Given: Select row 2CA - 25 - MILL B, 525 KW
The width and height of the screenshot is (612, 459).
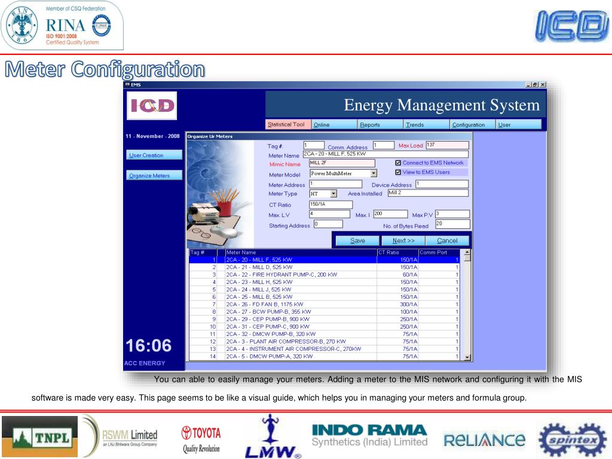Looking at the screenshot, I should 324,296.
